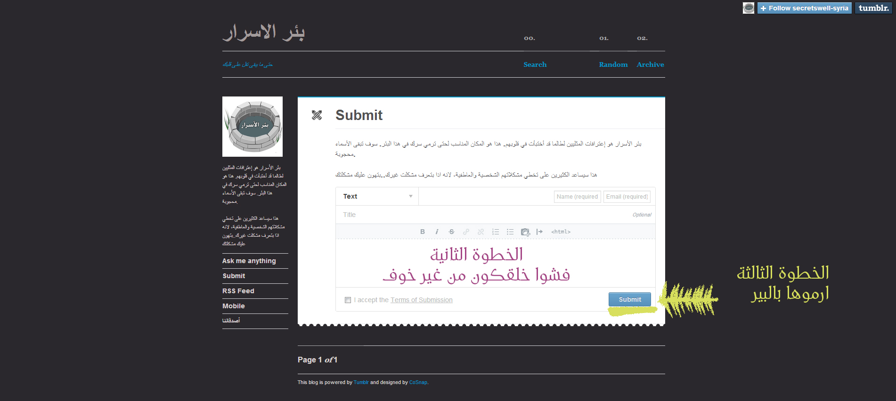Insert a hyperlink using the link icon

pos(466,232)
